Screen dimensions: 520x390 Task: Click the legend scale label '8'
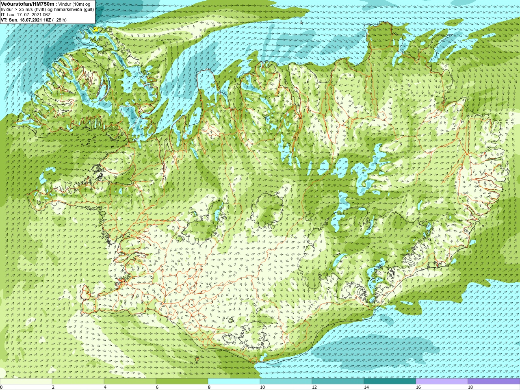pyautogui.click(x=209, y=387)
